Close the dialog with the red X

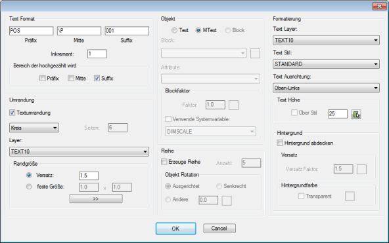tap(379, 6)
